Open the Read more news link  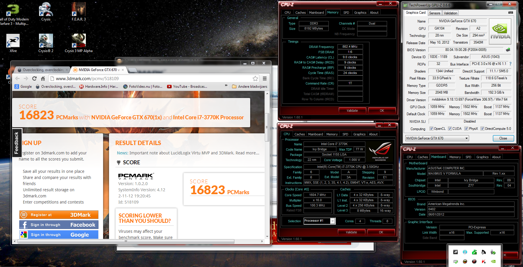247,153
